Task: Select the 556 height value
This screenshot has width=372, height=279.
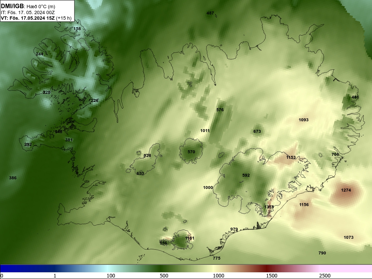Action: [x=163, y=243]
